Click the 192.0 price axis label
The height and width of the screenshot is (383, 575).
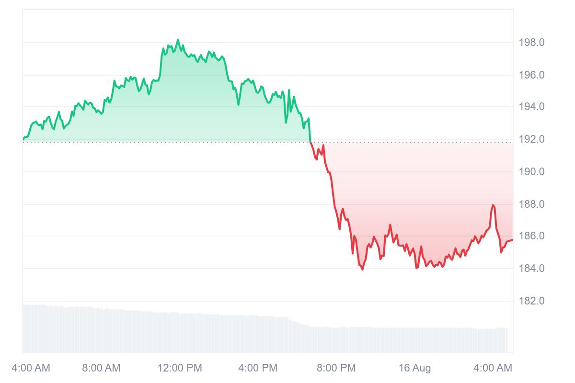[531, 139]
